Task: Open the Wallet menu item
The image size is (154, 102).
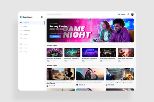Action: 32,38
